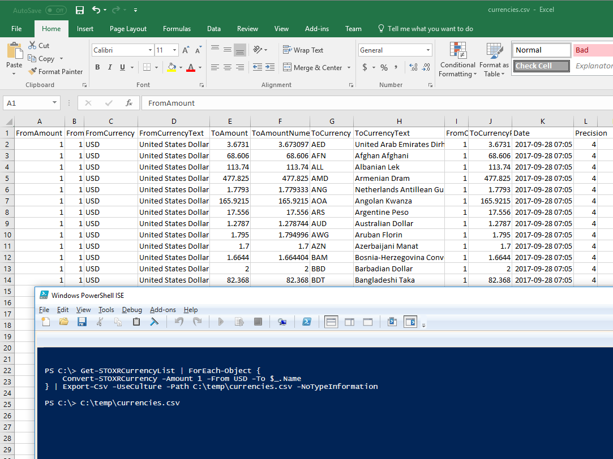Open the Name Box dropdown arrow
The width and height of the screenshot is (613, 459).
(55, 103)
